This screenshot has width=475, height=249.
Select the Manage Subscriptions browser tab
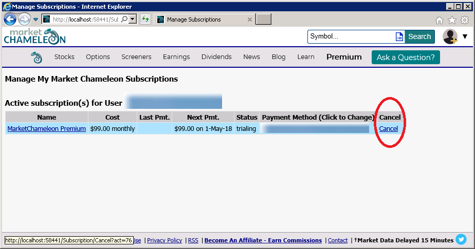(x=205, y=20)
